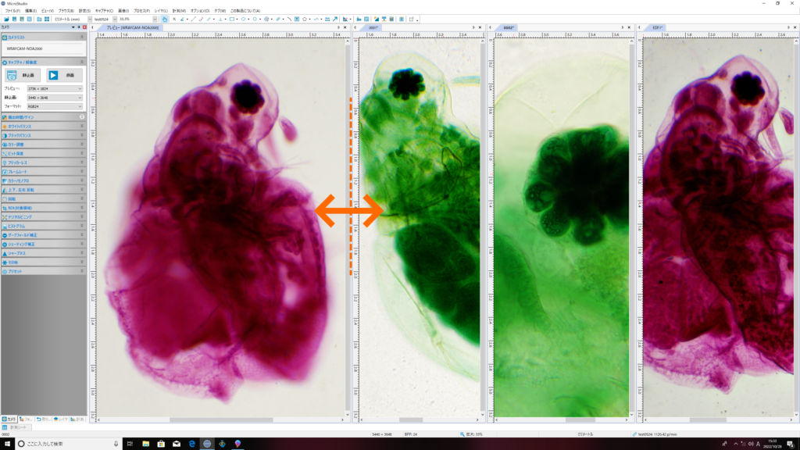Open the プレビュー resolution dropdown
Viewport: 800px width, 450px height.
(x=55, y=89)
